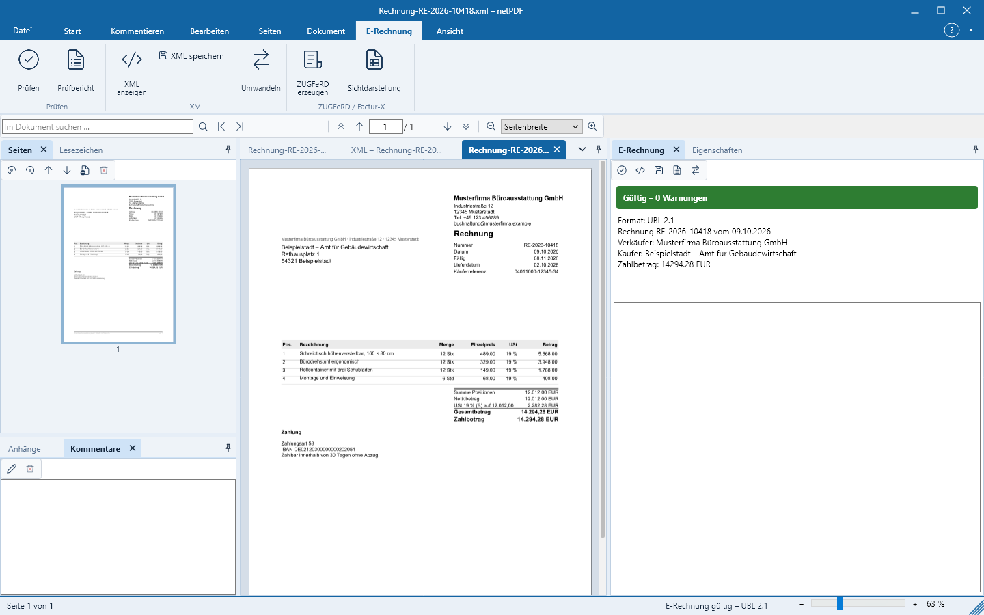Open the Eigenschaften tab

pyautogui.click(x=717, y=150)
